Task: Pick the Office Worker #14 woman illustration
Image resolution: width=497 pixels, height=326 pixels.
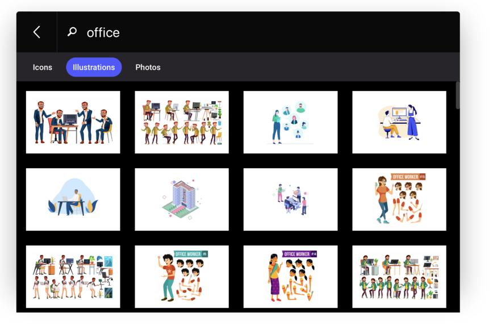Action: [290, 277]
